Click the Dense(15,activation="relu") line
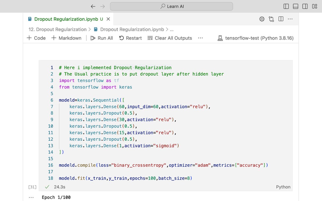Viewport: 322px width, 201px height. pyautogui.click(x=123, y=133)
